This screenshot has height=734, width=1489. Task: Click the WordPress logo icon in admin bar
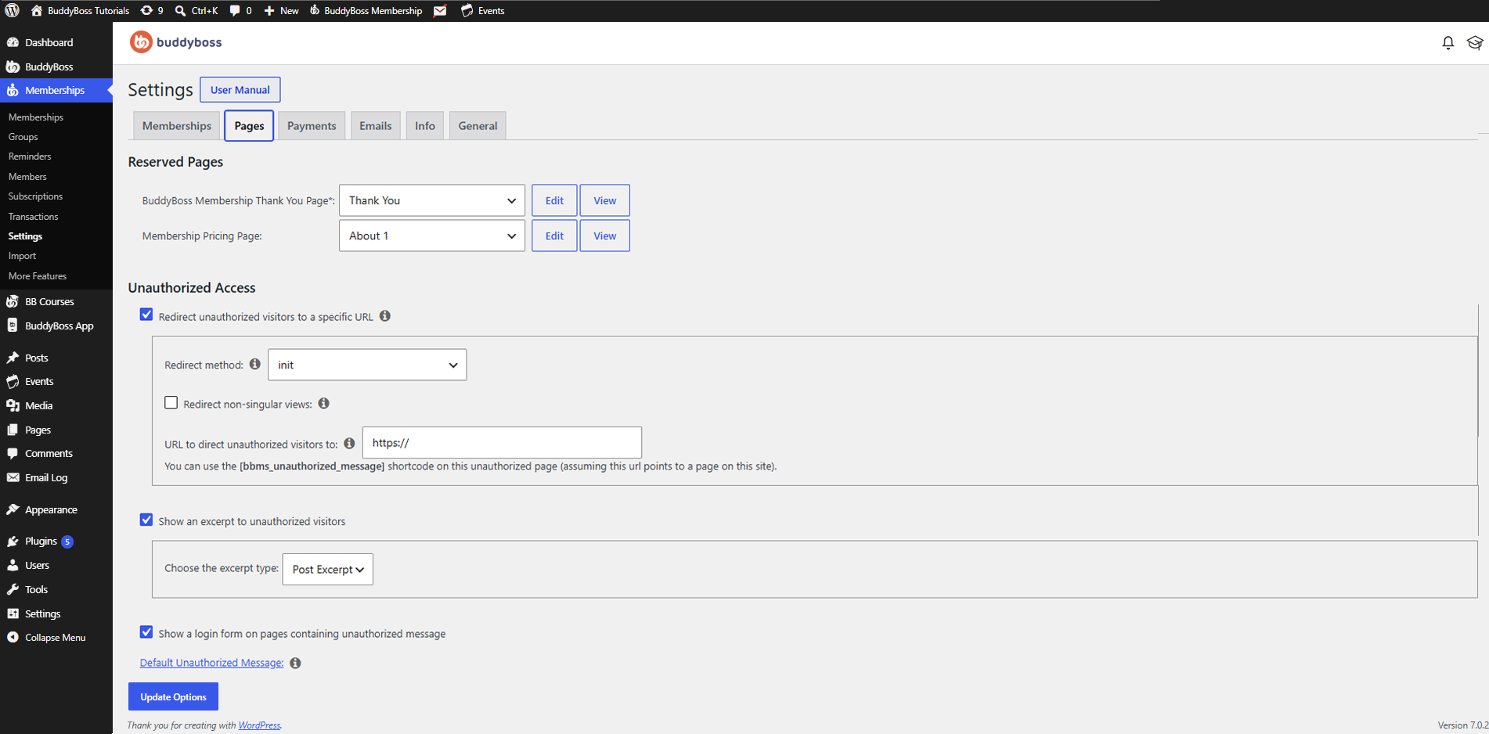point(12,11)
